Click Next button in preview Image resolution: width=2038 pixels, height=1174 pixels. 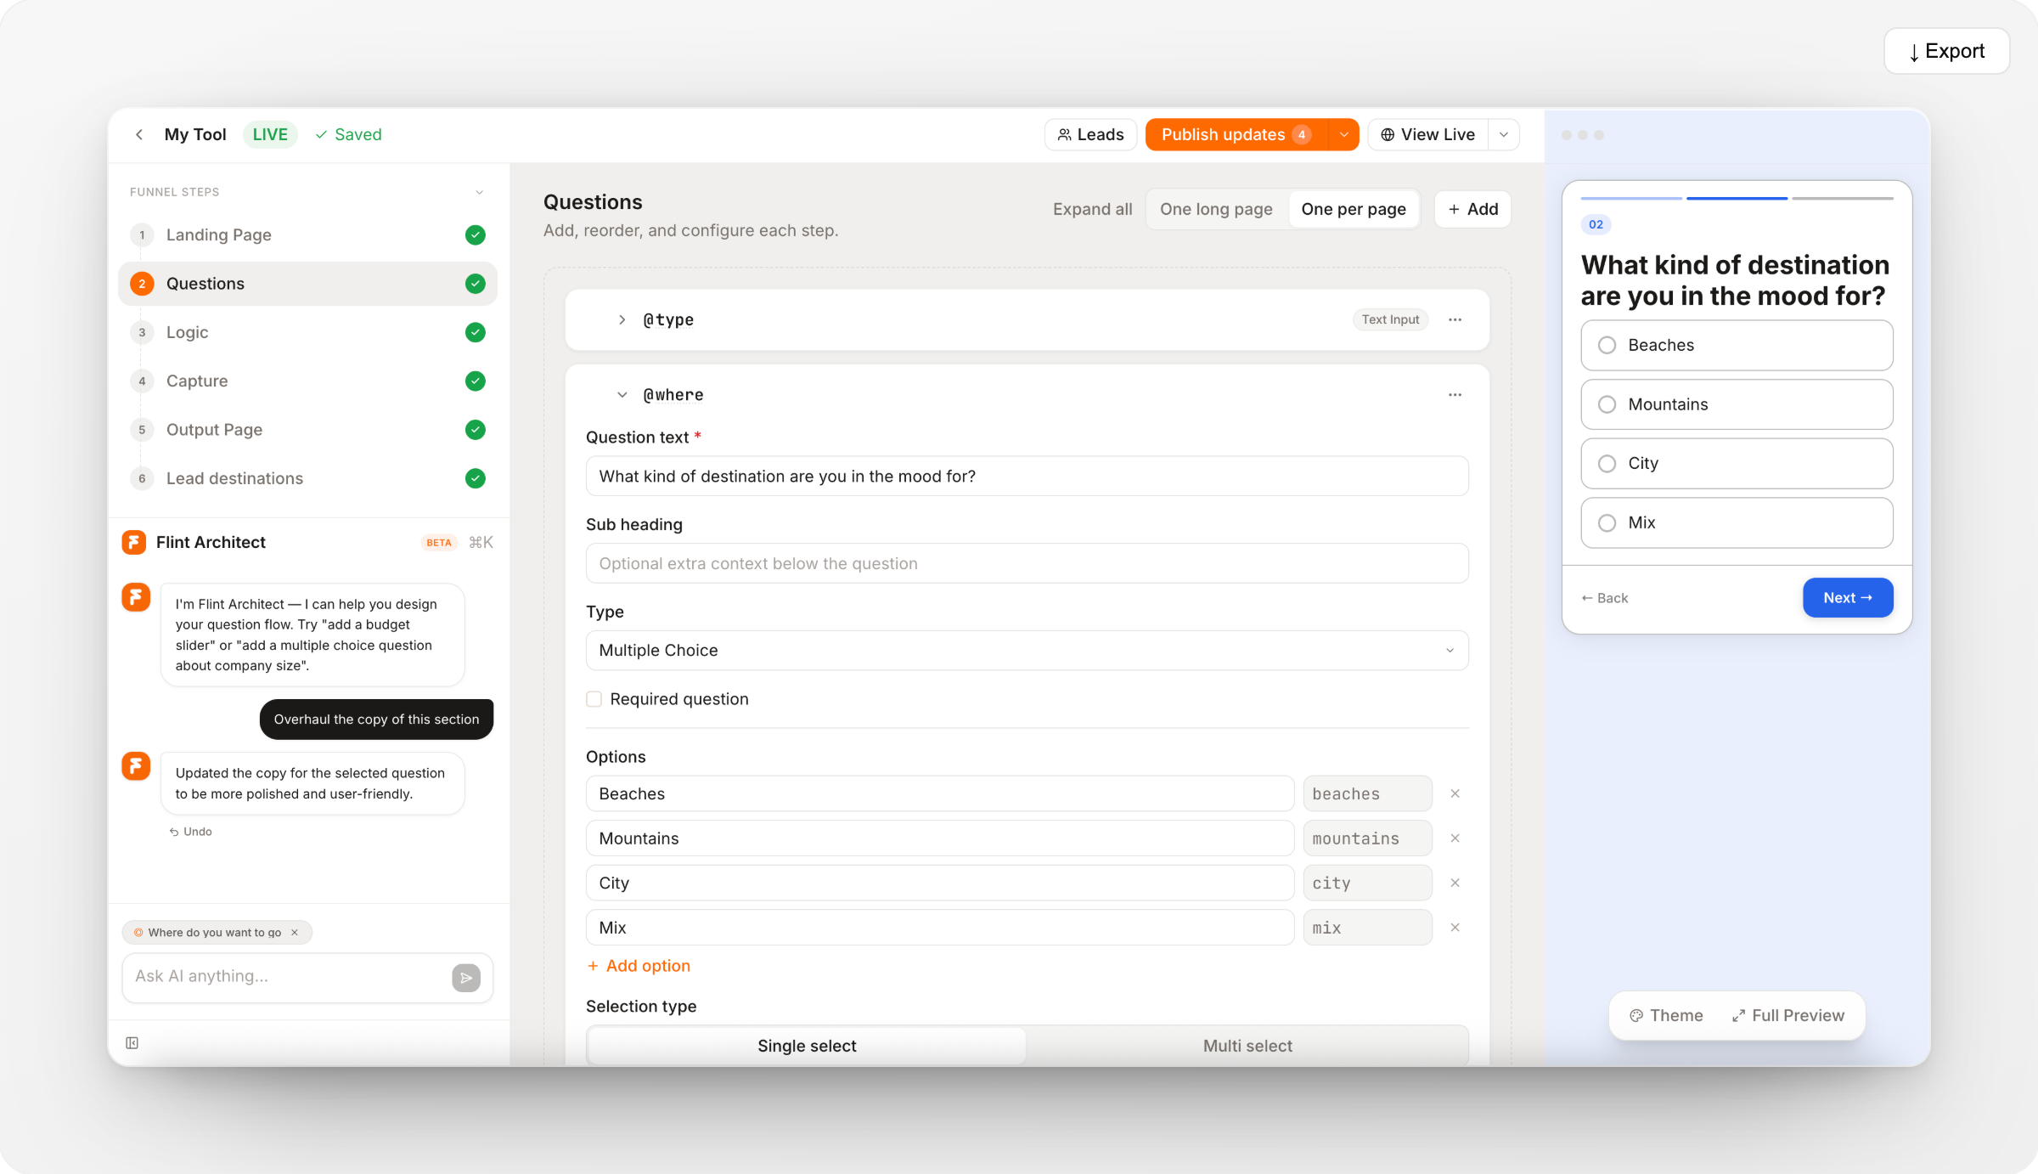(x=1848, y=598)
